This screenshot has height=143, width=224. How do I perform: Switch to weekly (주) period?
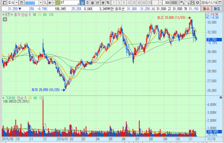(x=87, y=3)
